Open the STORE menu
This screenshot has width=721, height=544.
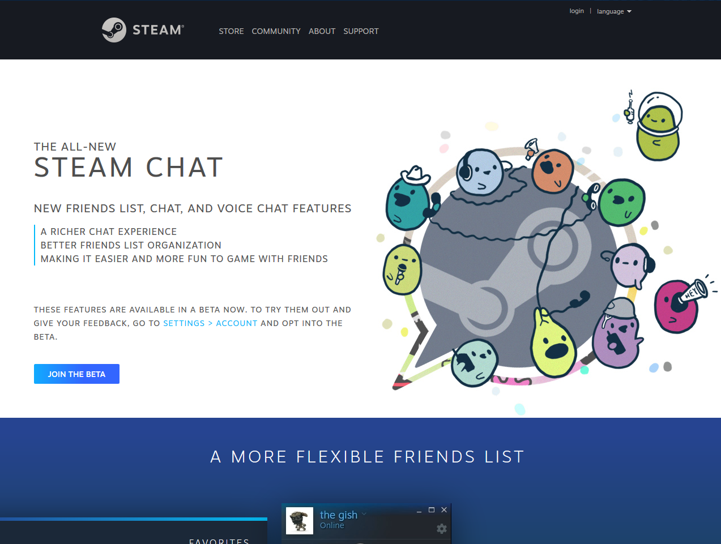click(231, 31)
